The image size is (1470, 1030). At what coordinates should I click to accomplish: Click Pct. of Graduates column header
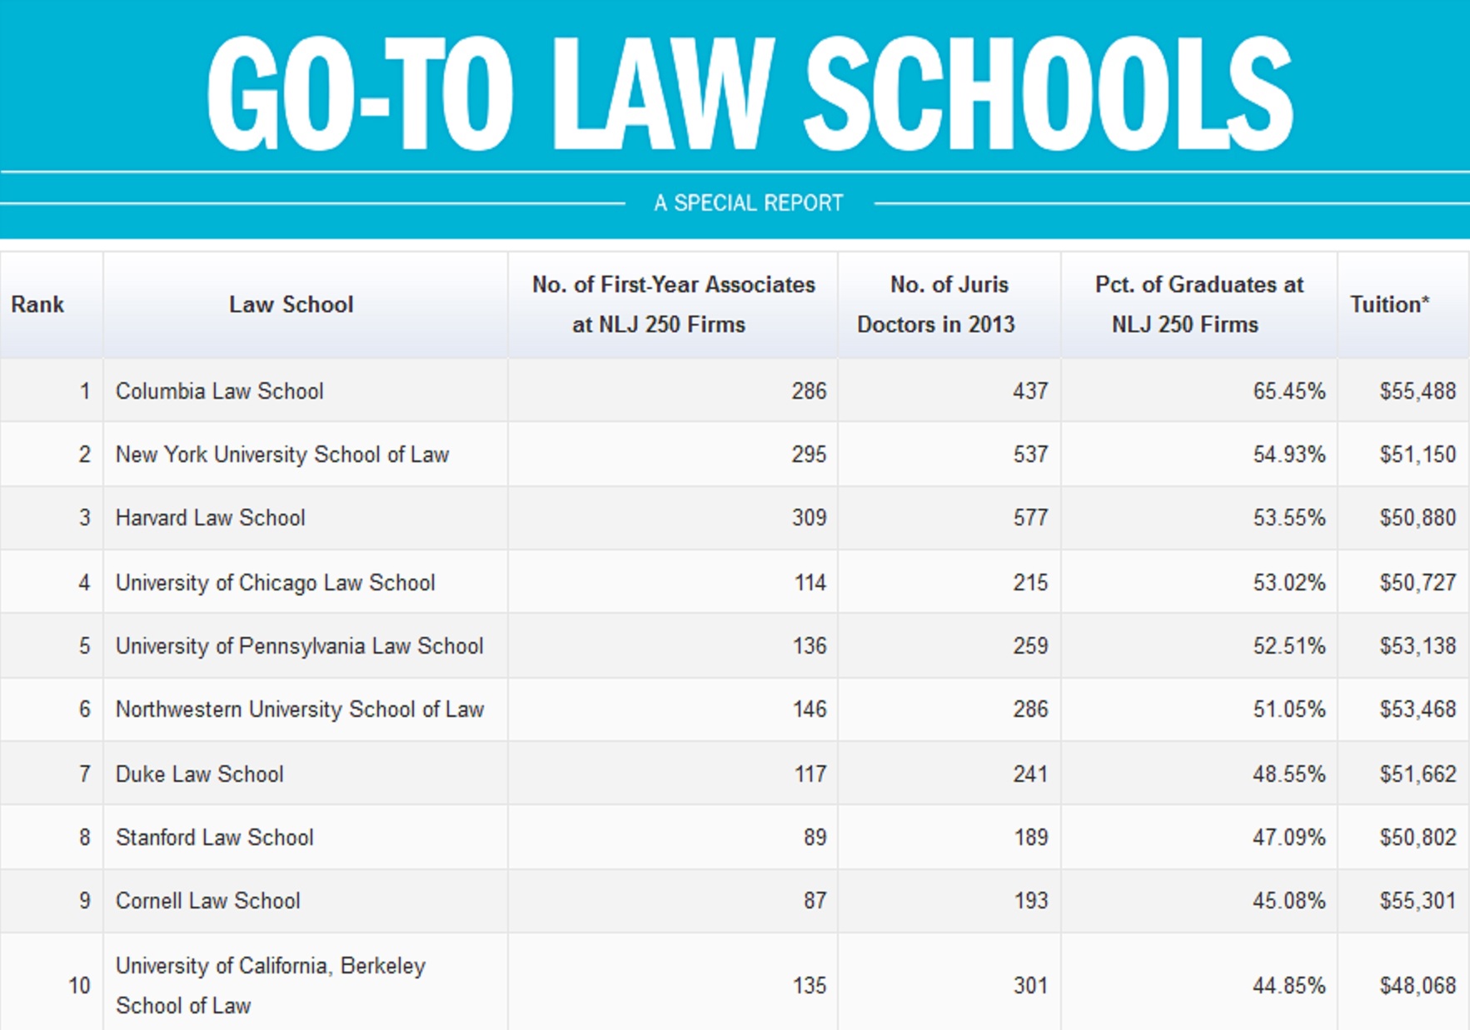(1198, 305)
